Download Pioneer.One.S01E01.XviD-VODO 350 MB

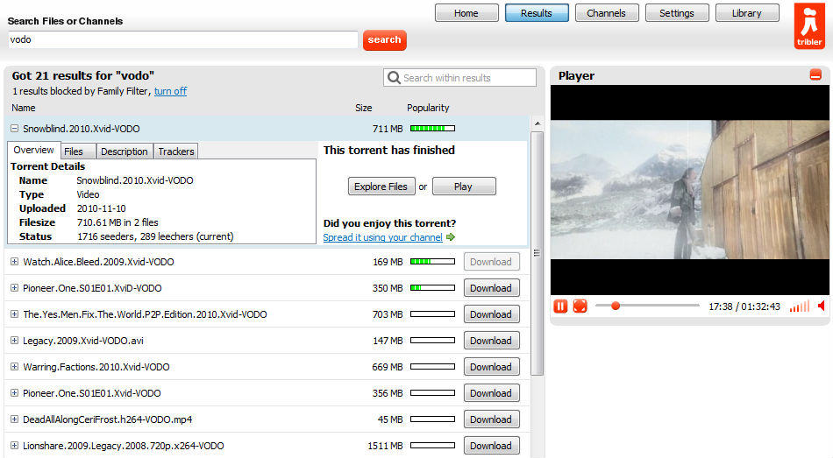point(491,288)
